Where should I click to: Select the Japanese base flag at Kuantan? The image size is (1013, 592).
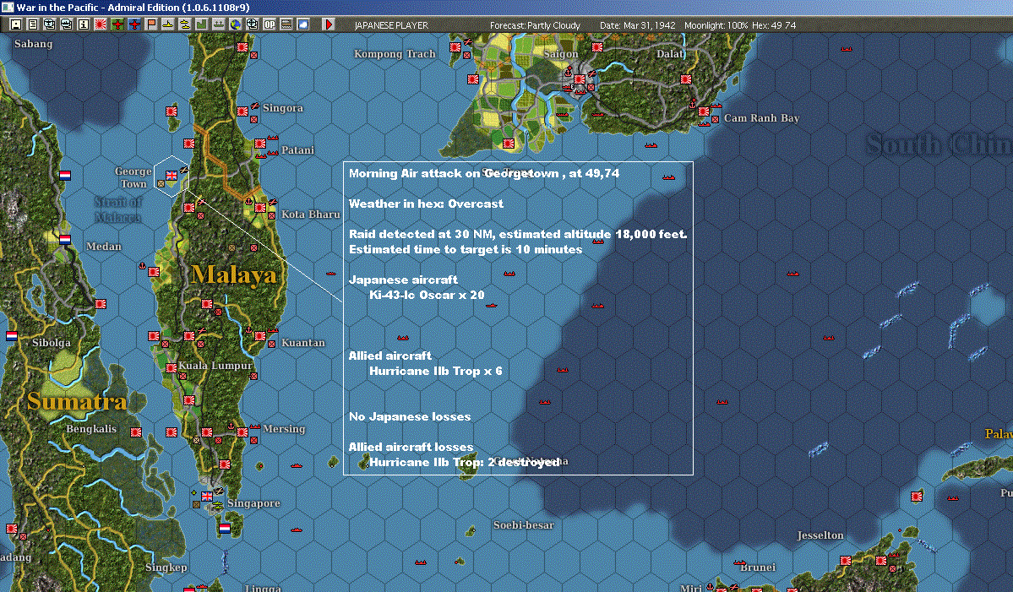pyautogui.click(x=259, y=336)
